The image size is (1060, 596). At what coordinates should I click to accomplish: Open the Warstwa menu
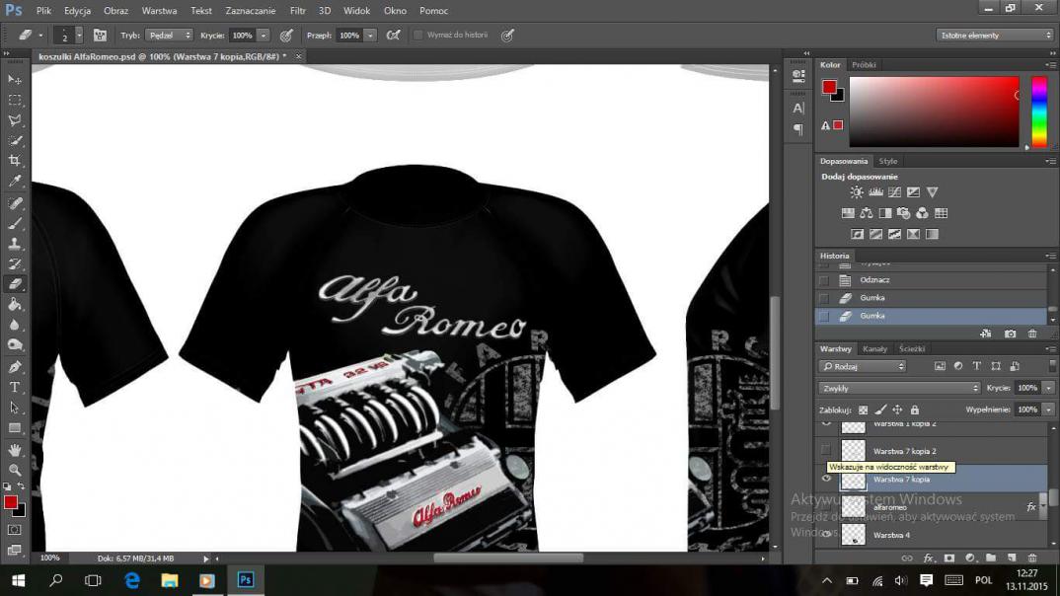[x=160, y=11]
